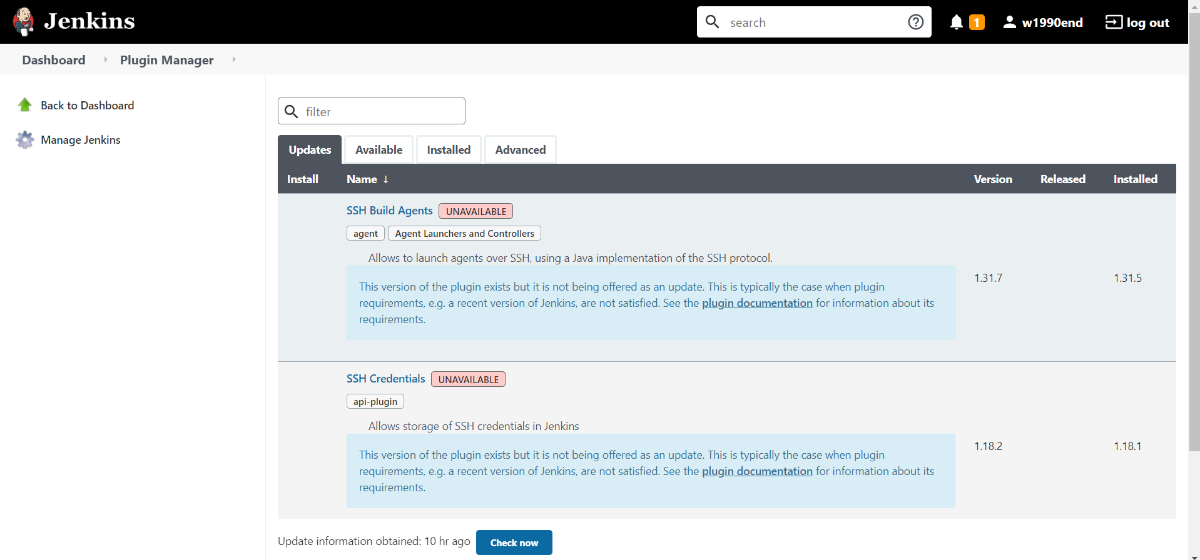Click the Installed column header
The image size is (1200, 560).
click(x=1136, y=179)
